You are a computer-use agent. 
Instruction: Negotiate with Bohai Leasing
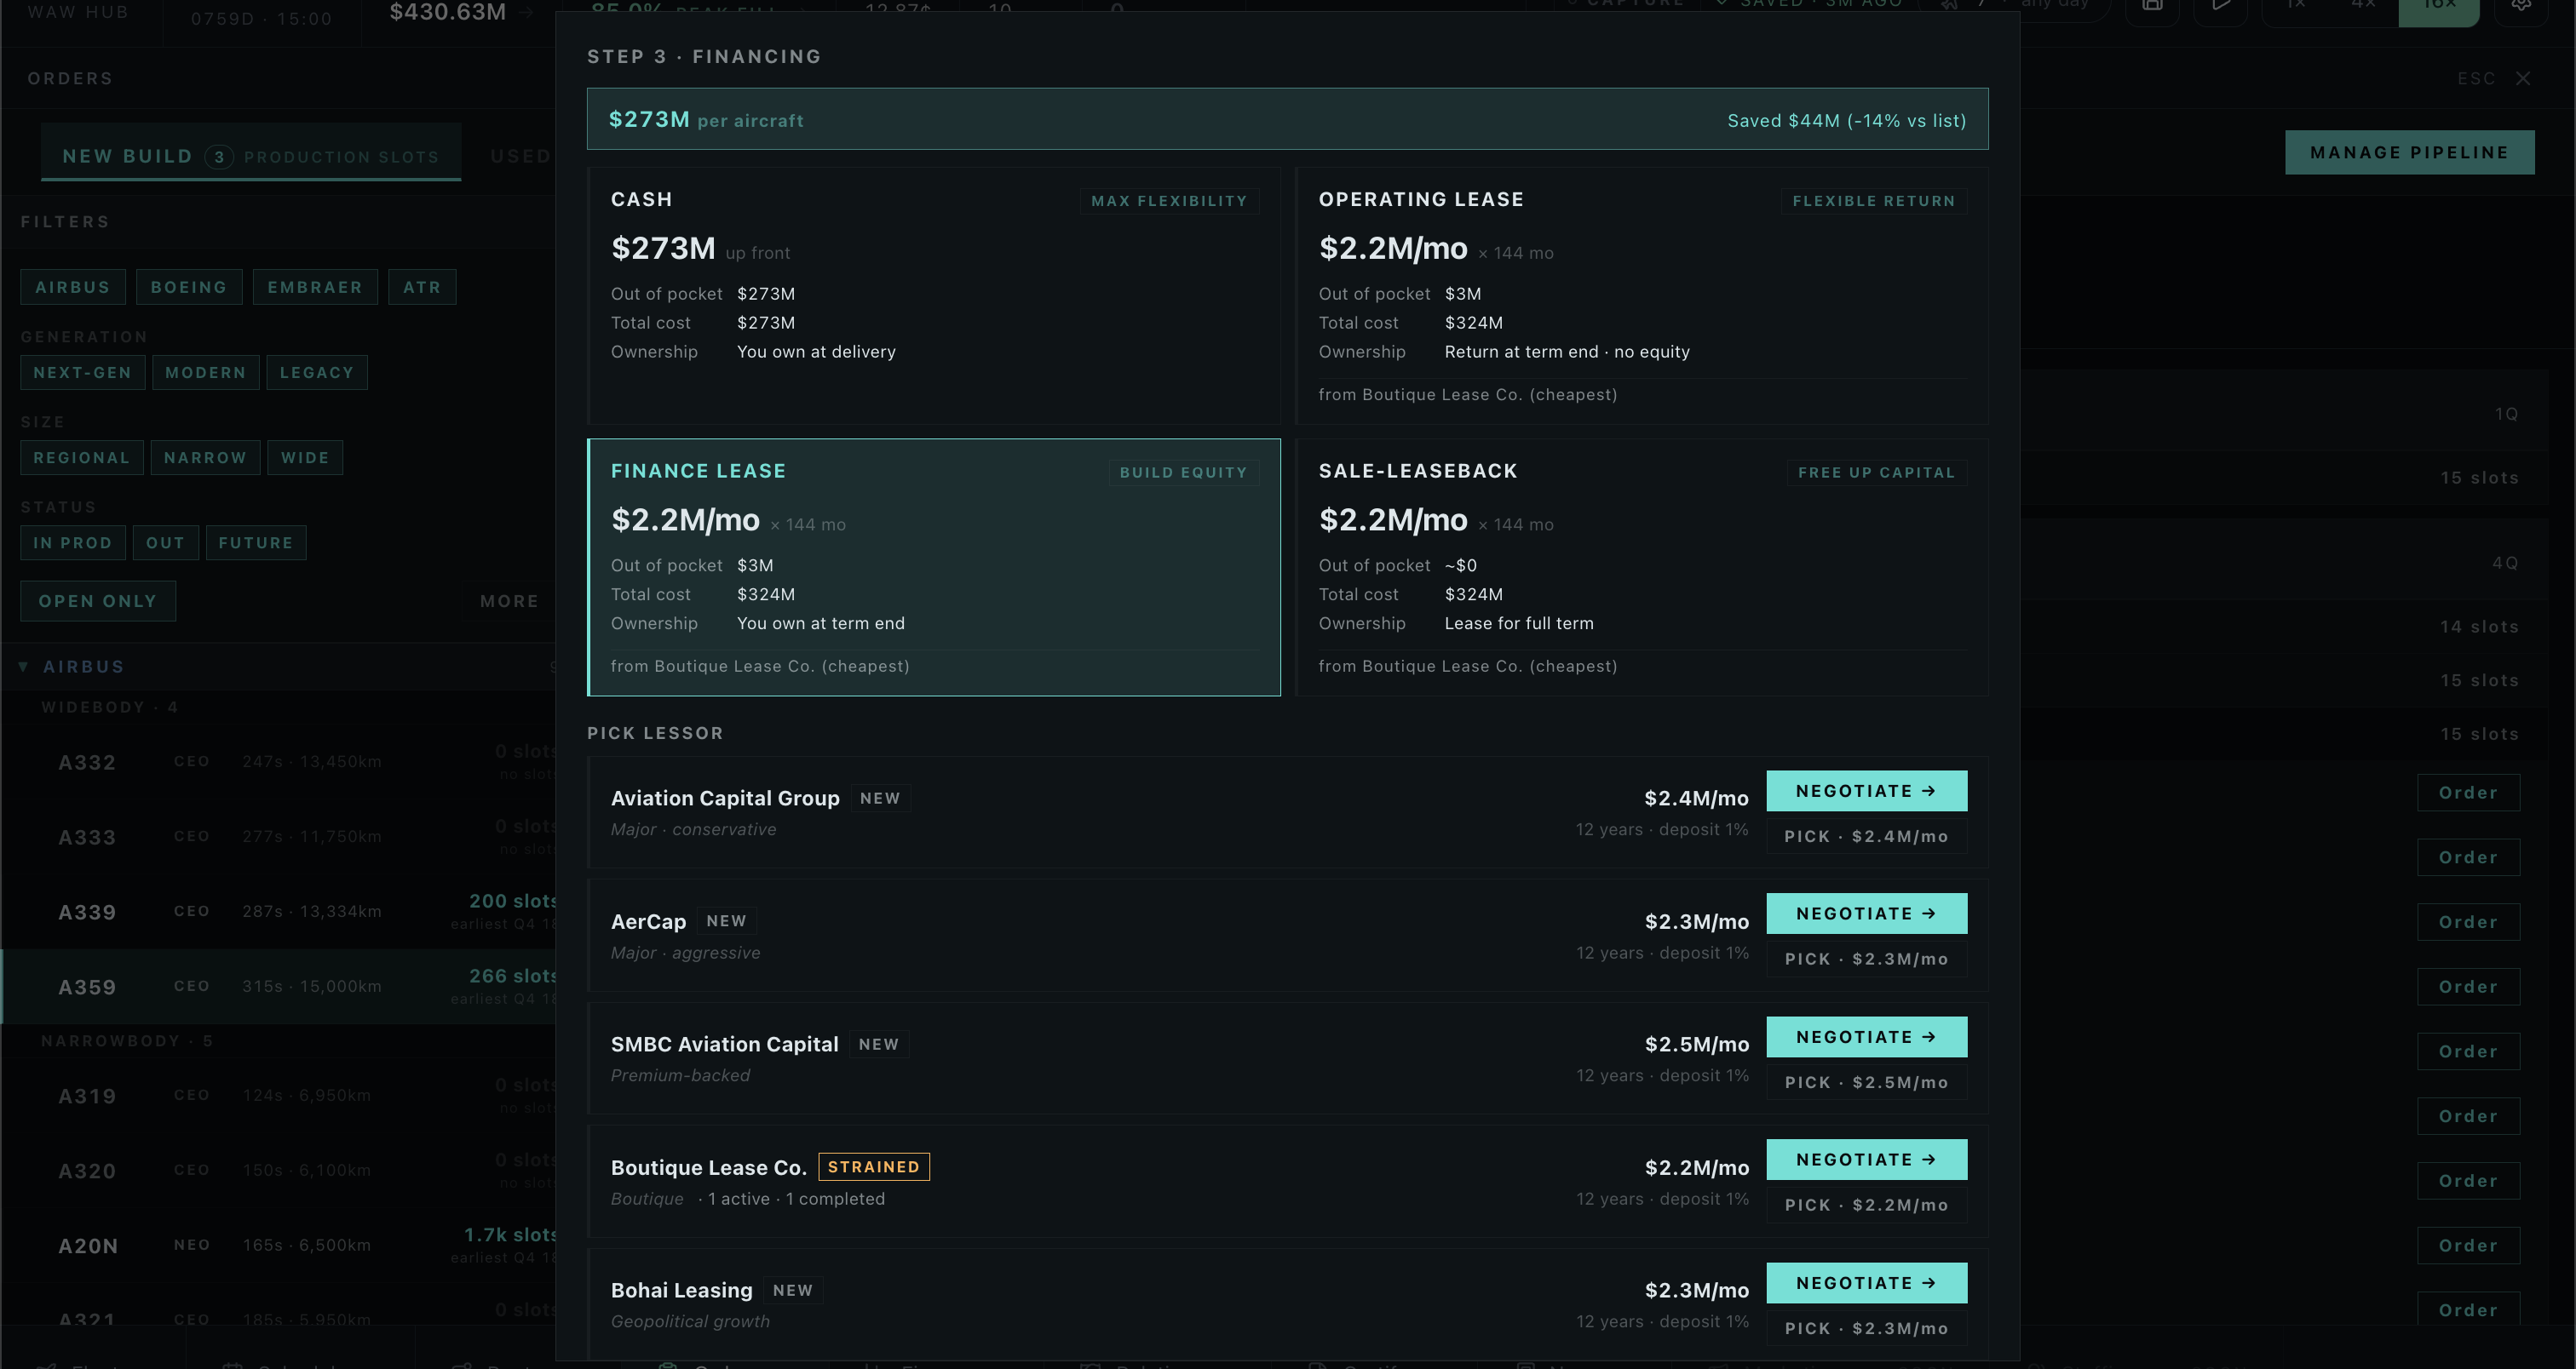1866,1283
